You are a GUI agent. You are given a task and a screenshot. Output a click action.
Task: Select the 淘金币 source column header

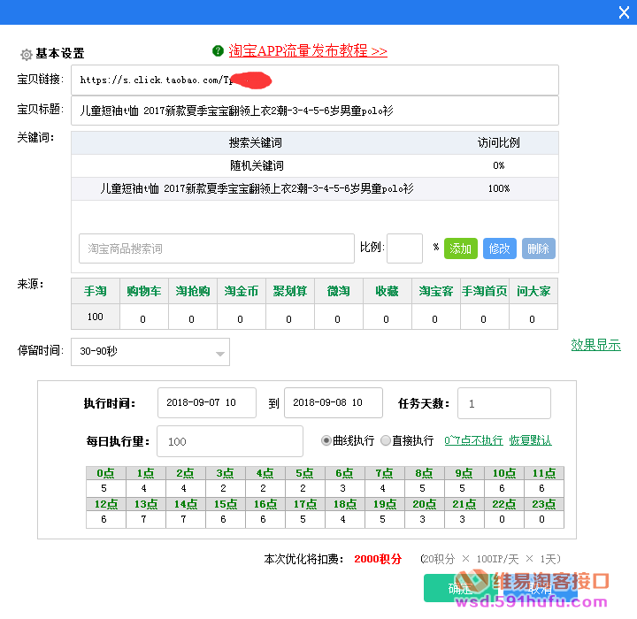click(x=242, y=291)
